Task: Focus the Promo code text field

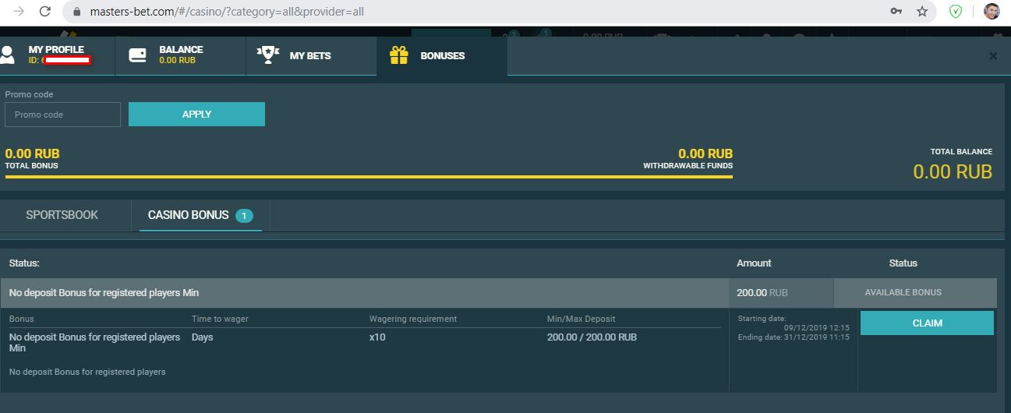Action: coord(62,115)
